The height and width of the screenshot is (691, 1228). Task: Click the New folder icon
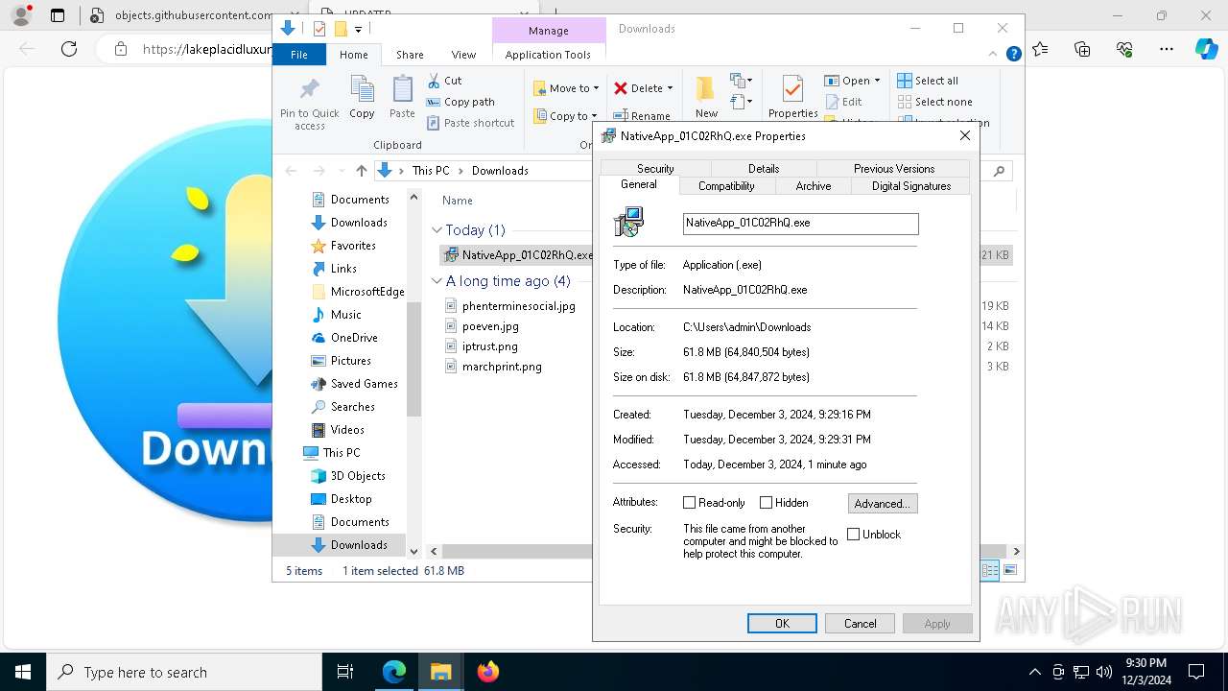tap(706, 89)
